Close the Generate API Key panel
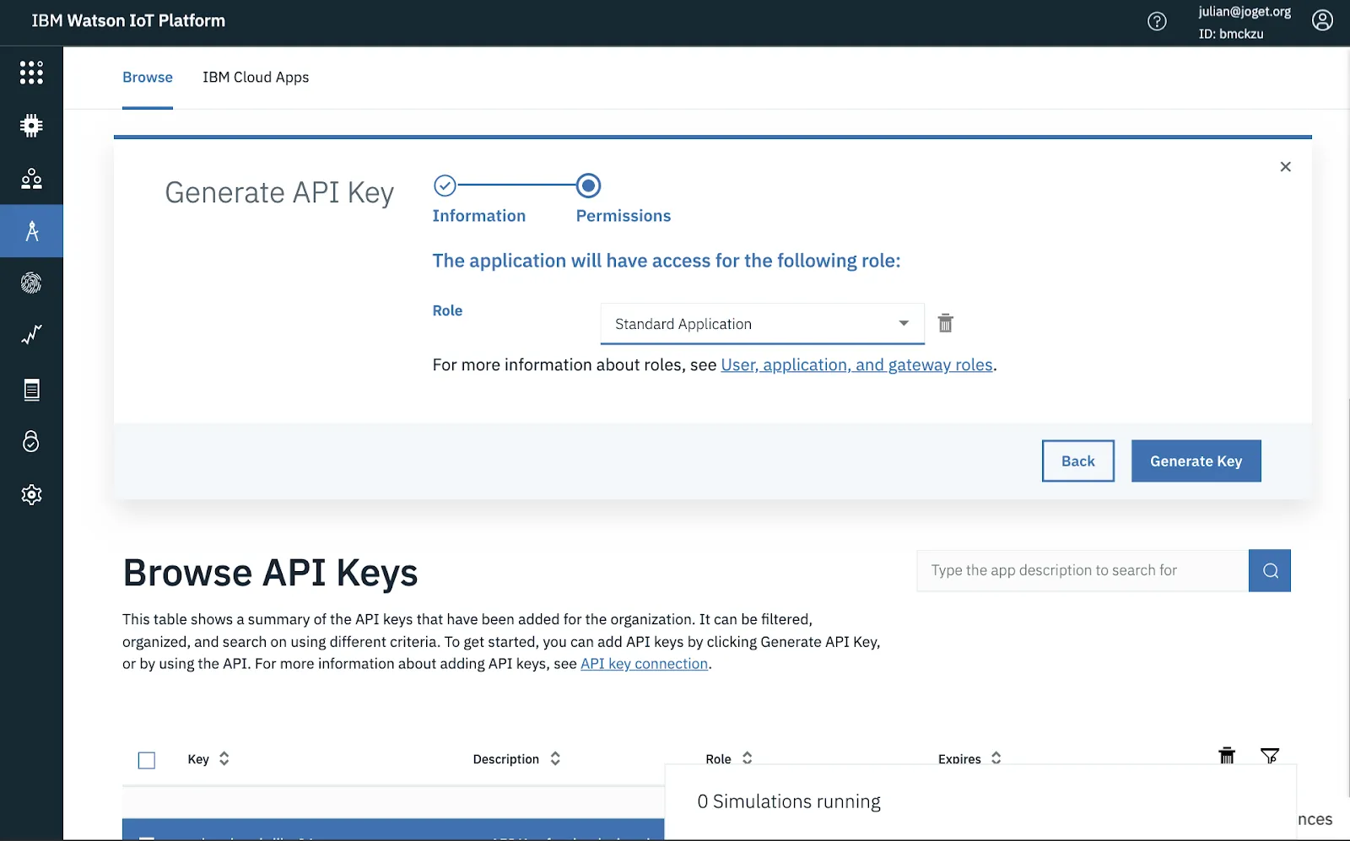The height and width of the screenshot is (841, 1350). (1285, 167)
